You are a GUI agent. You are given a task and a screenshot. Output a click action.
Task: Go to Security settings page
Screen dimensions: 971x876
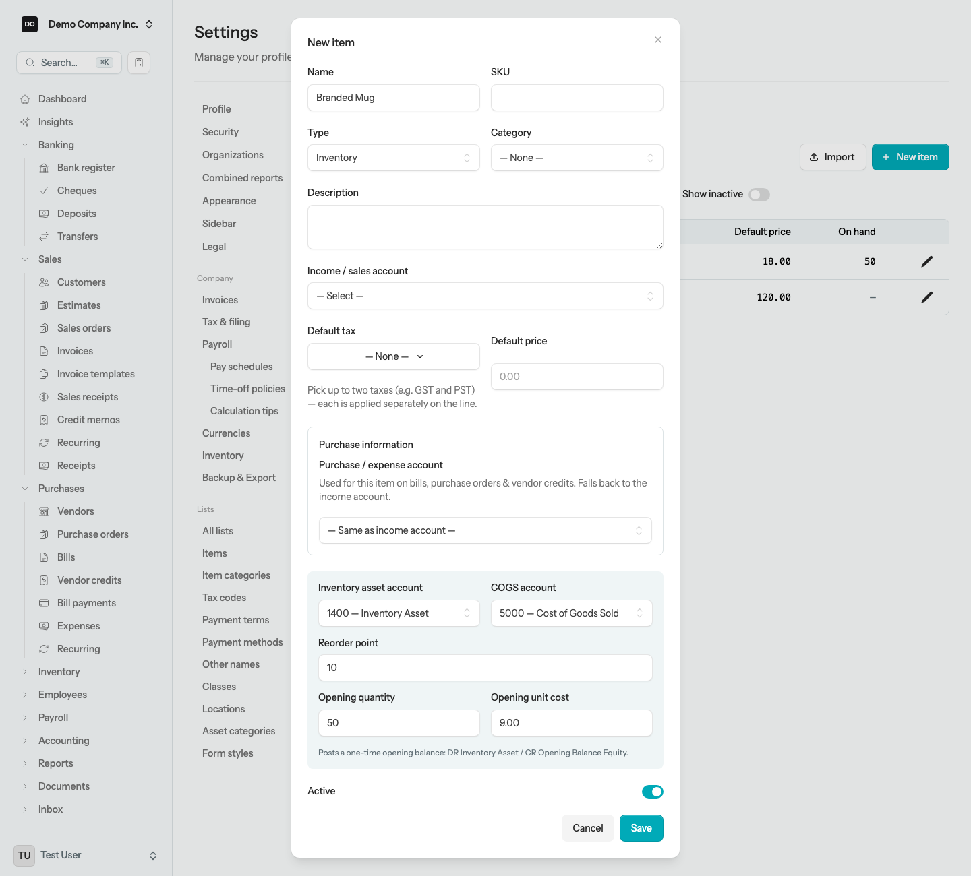coord(220,132)
